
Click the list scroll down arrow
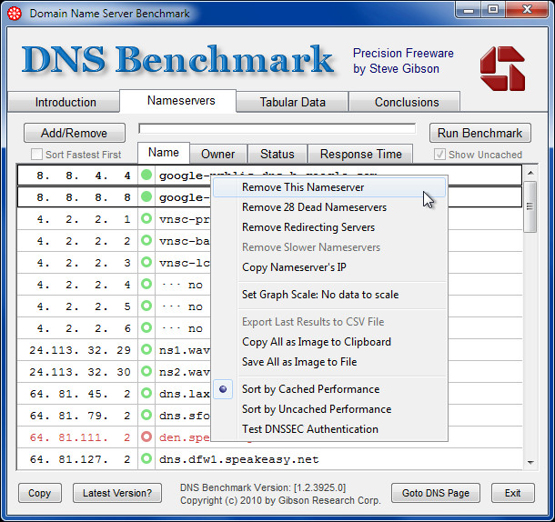[530, 463]
